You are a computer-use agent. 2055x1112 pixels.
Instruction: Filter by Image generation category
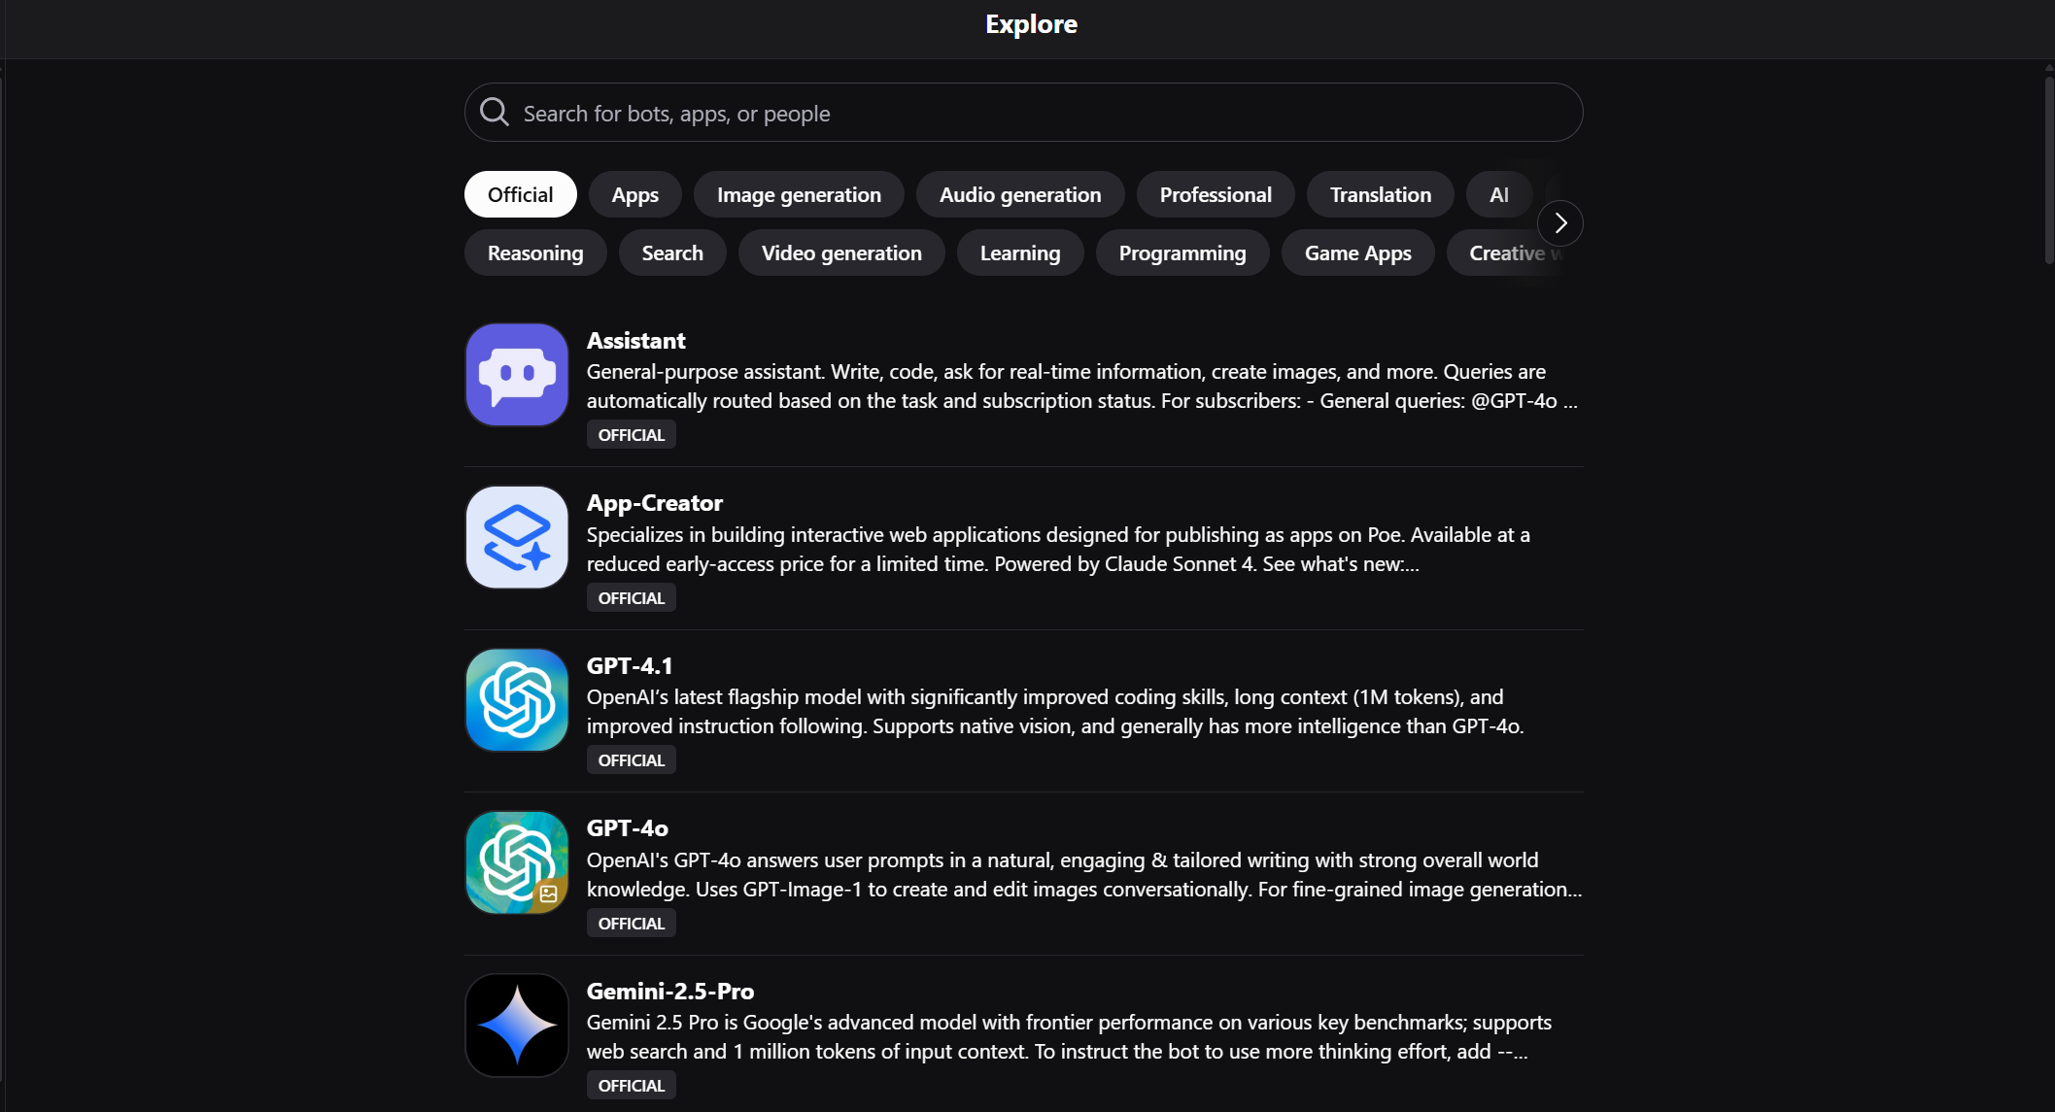(x=799, y=194)
